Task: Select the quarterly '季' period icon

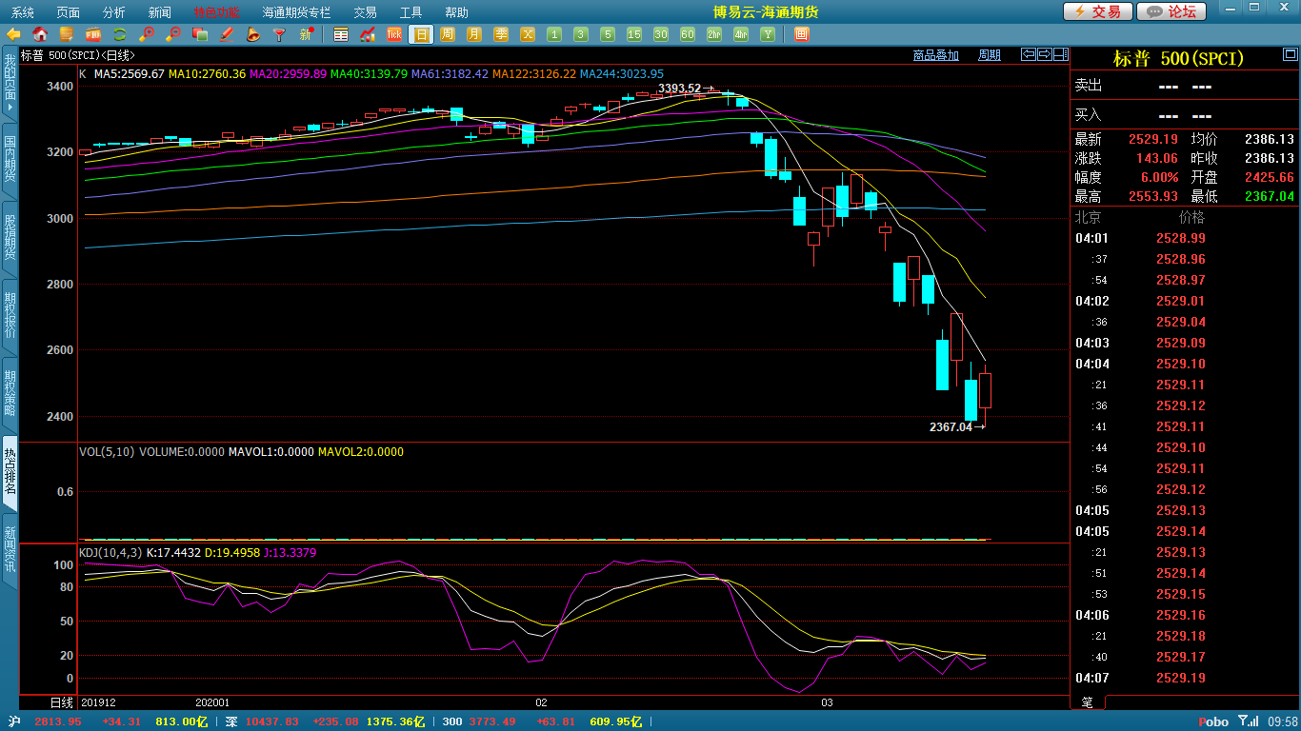Action: click(501, 34)
